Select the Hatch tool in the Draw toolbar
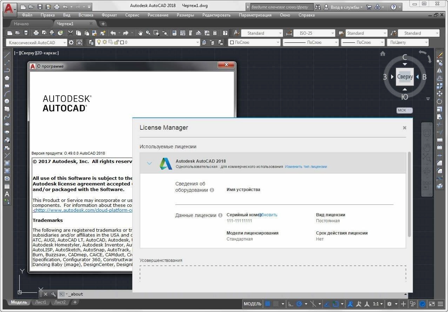This screenshot has width=448, height=312. 7,163
